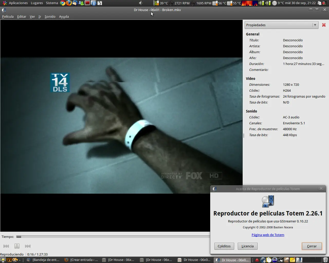Open Thunderbird mail launcher in the panel
329x263 pixels.
pos(75,3)
